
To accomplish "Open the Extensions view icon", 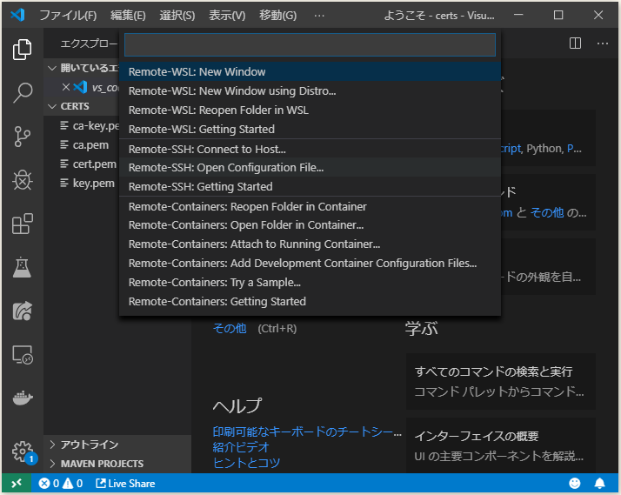I will [23, 224].
